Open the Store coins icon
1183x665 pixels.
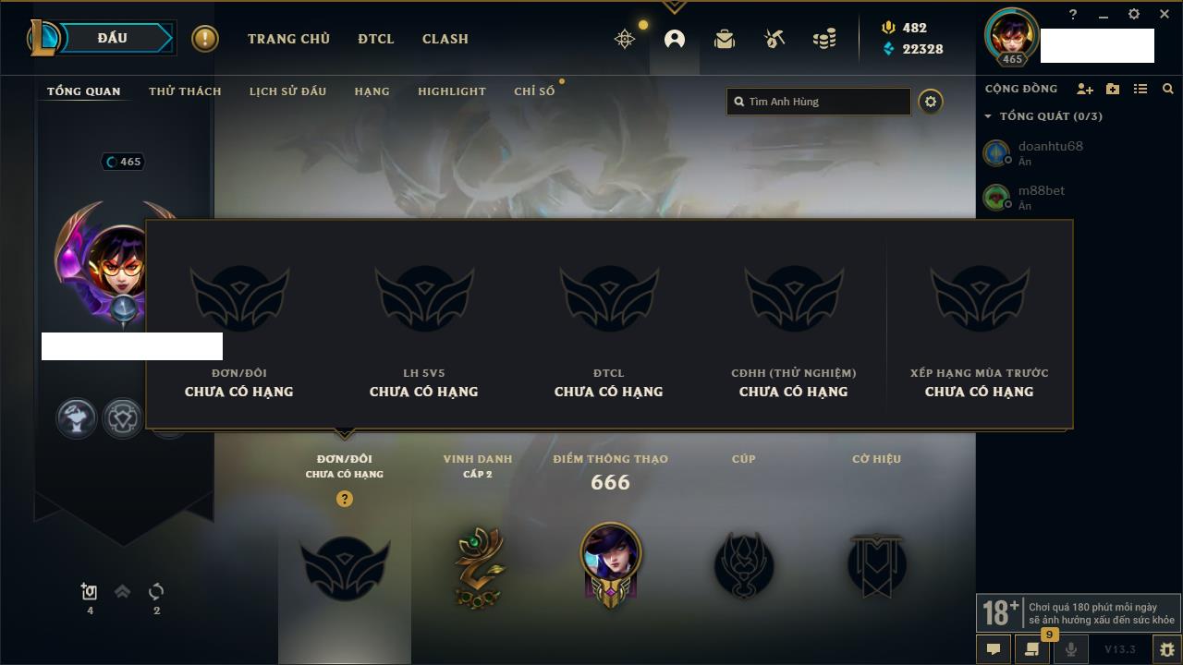824,39
